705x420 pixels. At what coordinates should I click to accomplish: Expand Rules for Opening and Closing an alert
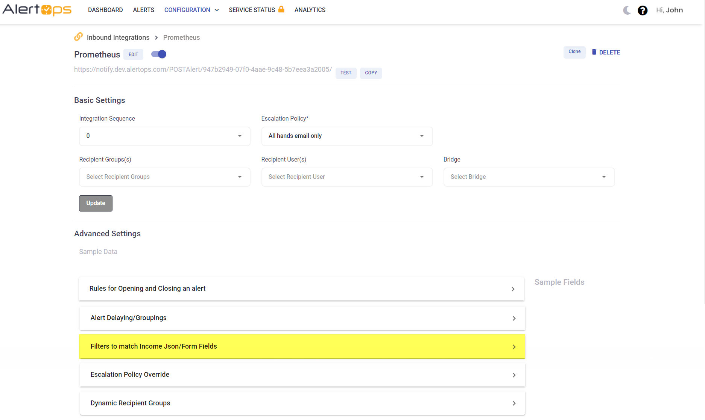301,289
